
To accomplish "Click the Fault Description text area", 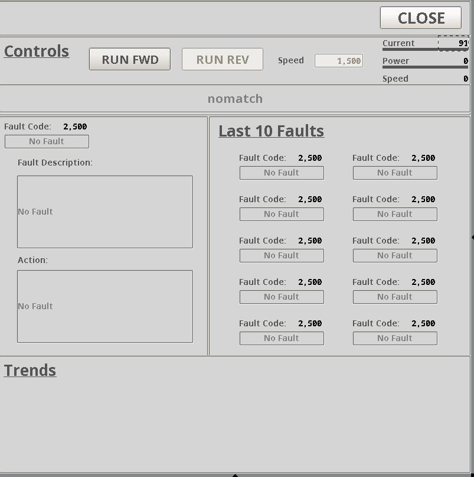I will click(x=105, y=212).
